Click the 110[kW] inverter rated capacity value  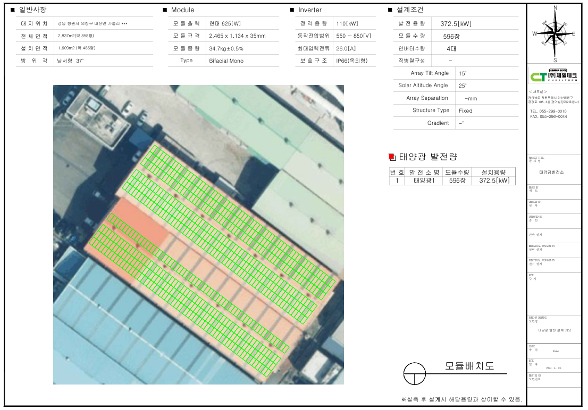347,24
